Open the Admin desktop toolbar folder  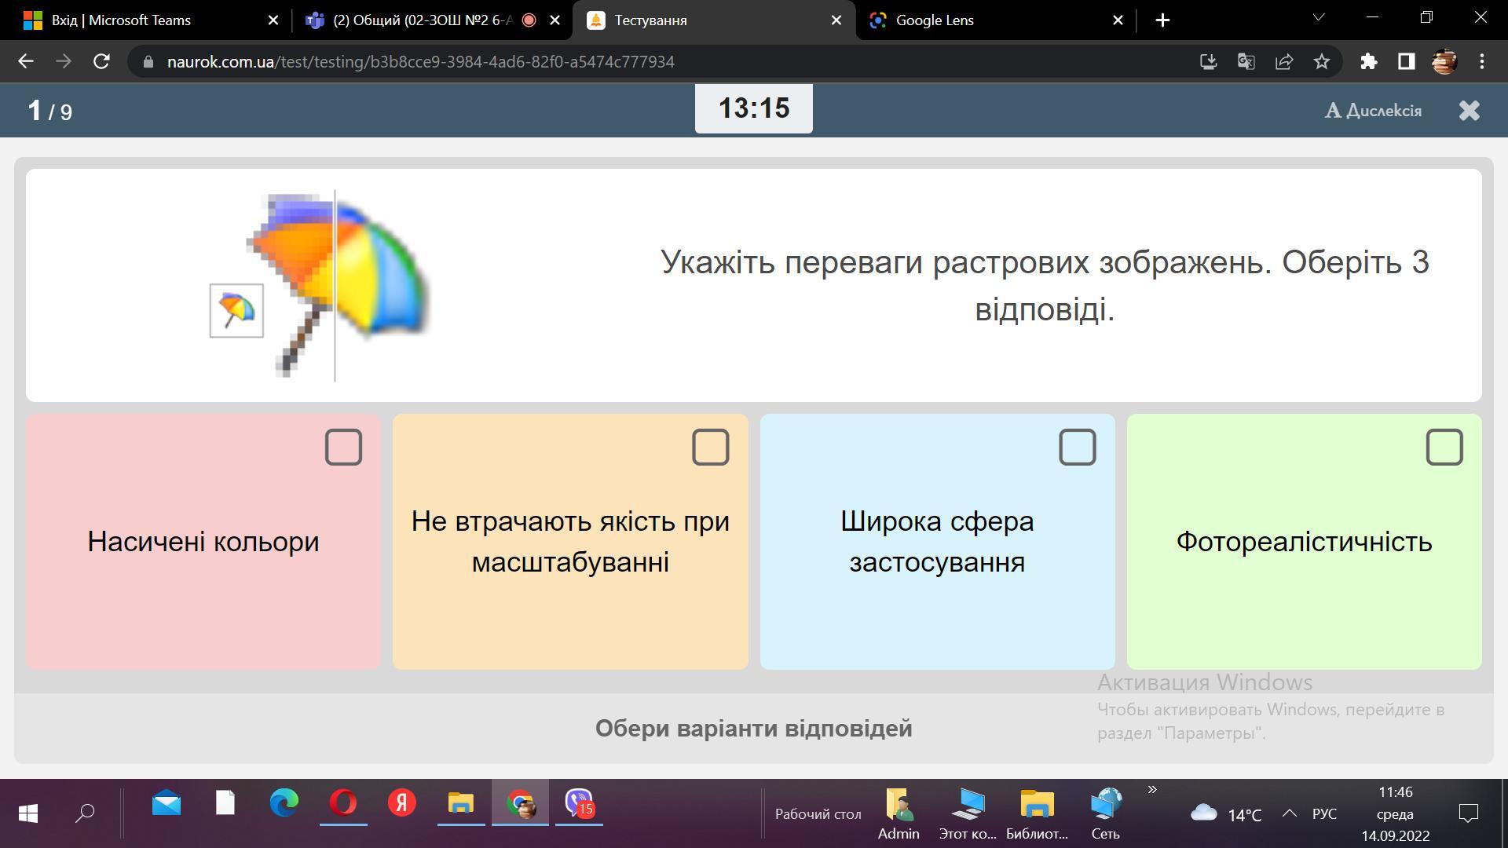tap(899, 814)
